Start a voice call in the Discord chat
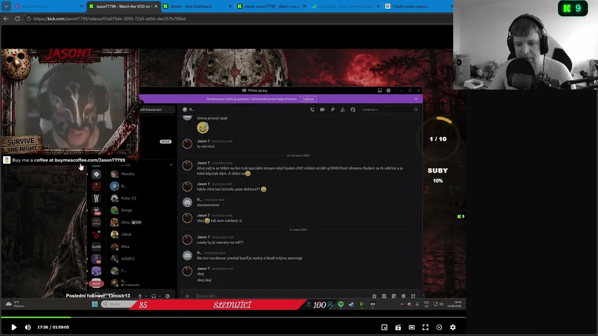This screenshot has width=598, height=336. point(312,110)
